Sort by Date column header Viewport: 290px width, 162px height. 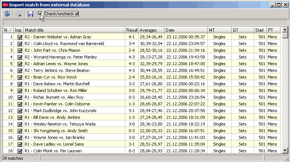pyautogui.click(x=186, y=30)
